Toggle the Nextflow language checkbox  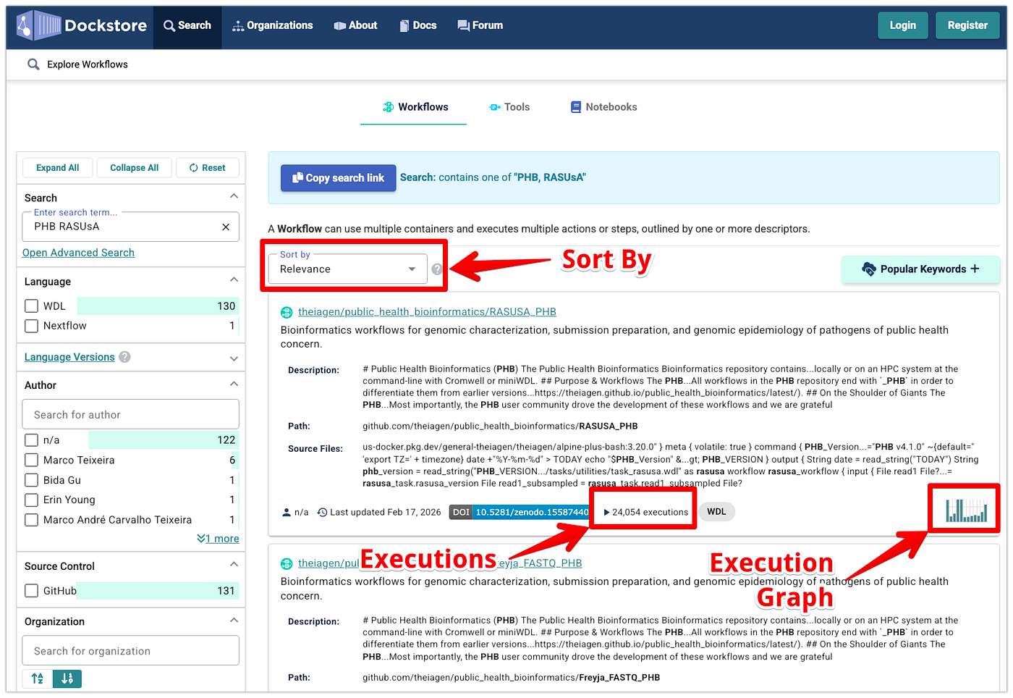pyautogui.click(x=32, y=326)
